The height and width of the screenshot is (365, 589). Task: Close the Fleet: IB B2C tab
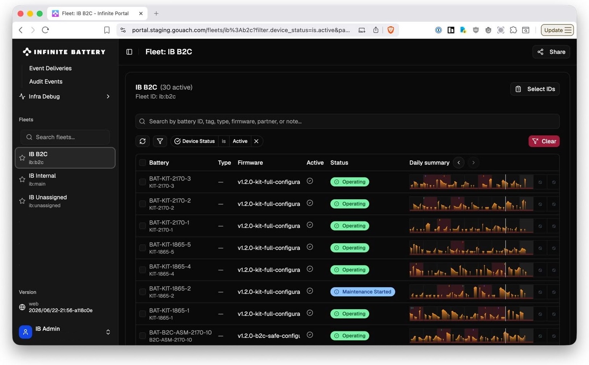141,13
